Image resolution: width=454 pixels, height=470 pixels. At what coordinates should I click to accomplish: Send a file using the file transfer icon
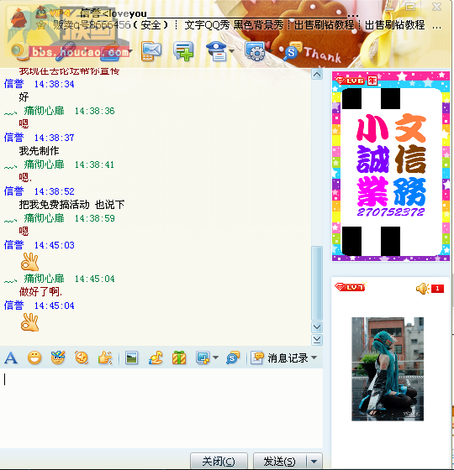click(110, 51)
